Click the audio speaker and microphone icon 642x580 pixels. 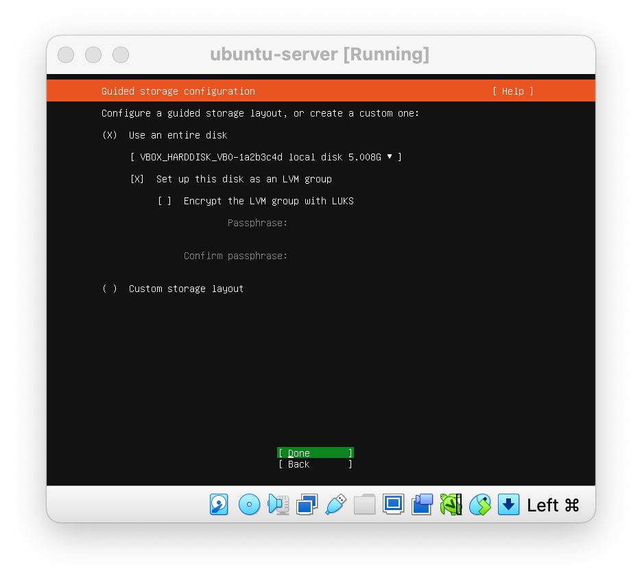(x=278, y=505)
